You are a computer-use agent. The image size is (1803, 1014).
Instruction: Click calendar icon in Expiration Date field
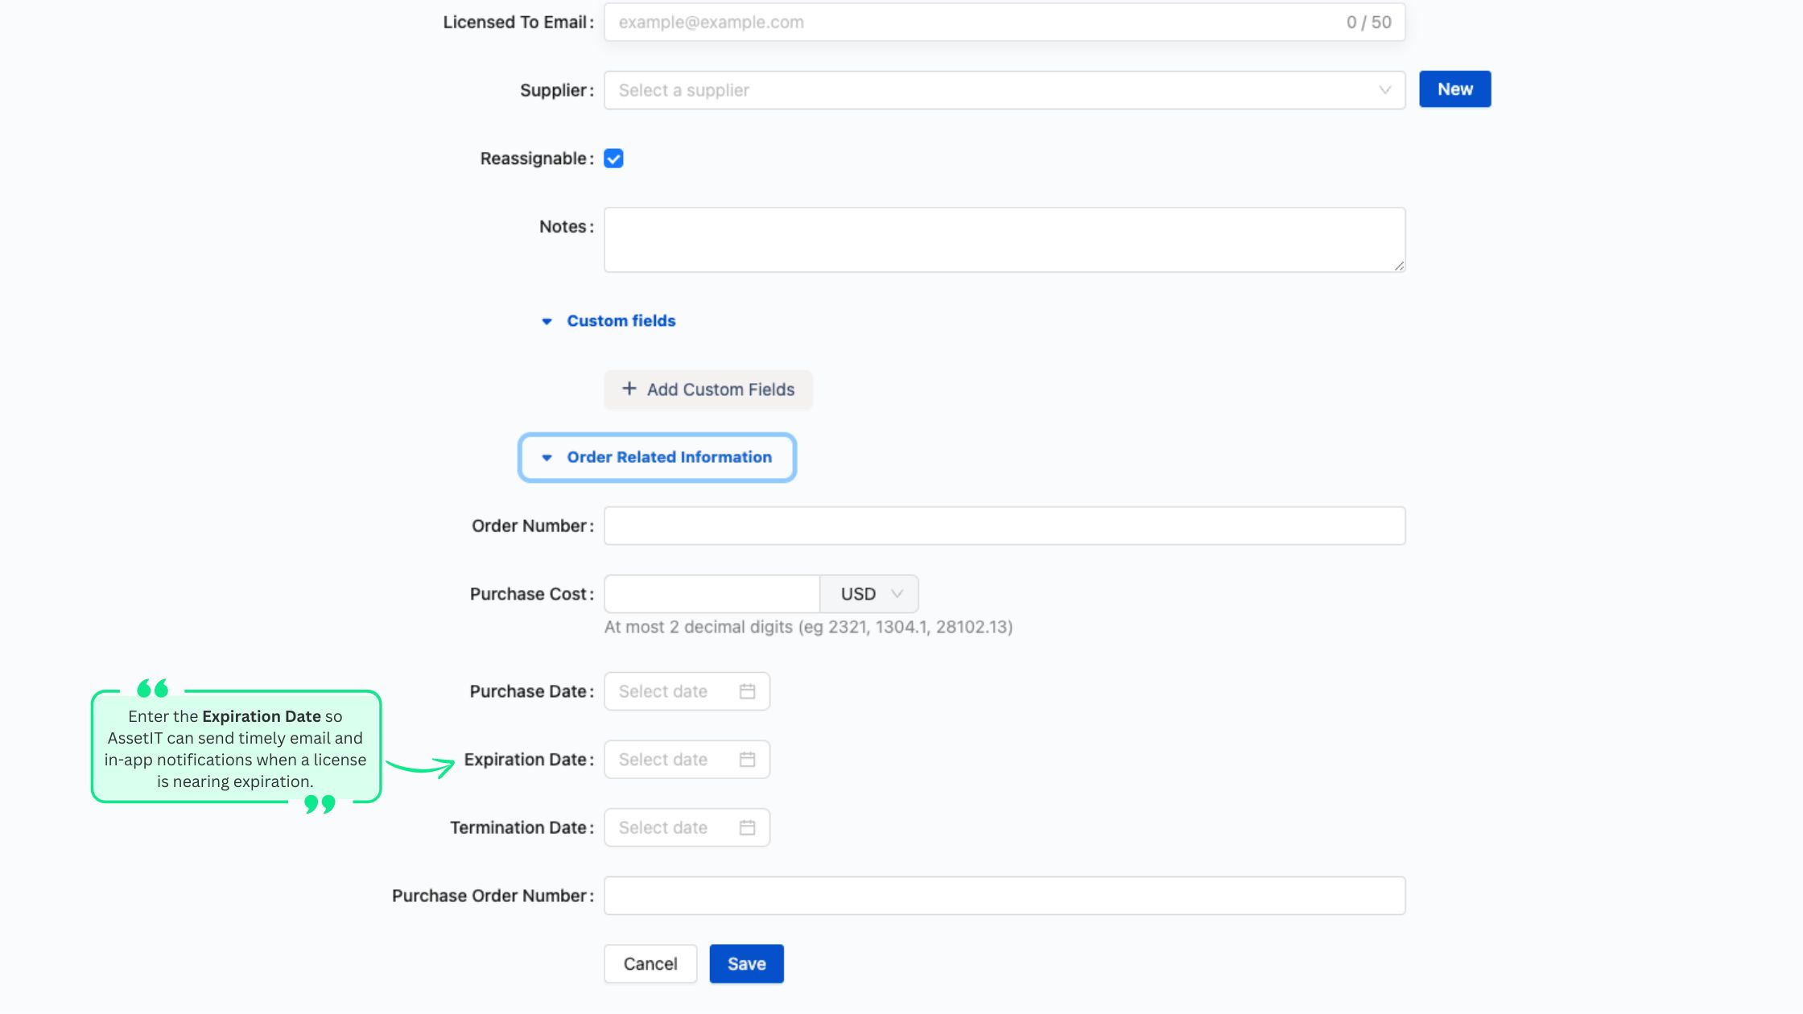coord(747,760)
